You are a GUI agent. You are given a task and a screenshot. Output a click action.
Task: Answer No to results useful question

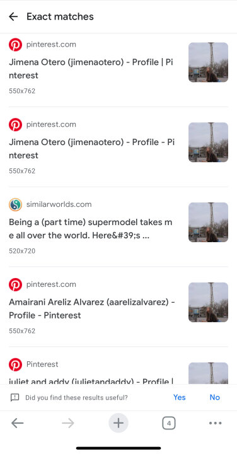[215, 397]
